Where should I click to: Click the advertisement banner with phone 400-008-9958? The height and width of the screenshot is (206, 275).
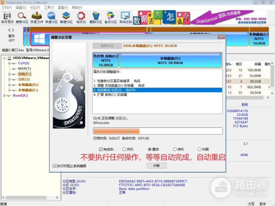tap(200, 17)
